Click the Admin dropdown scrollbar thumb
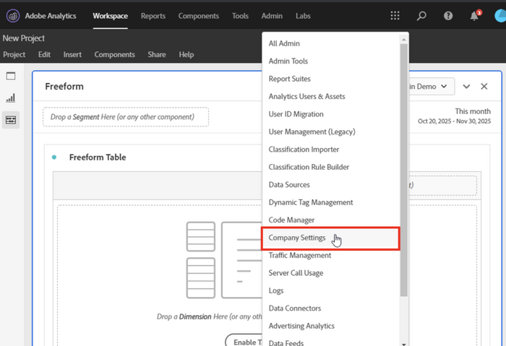506x346 pixels. point(403,170)
